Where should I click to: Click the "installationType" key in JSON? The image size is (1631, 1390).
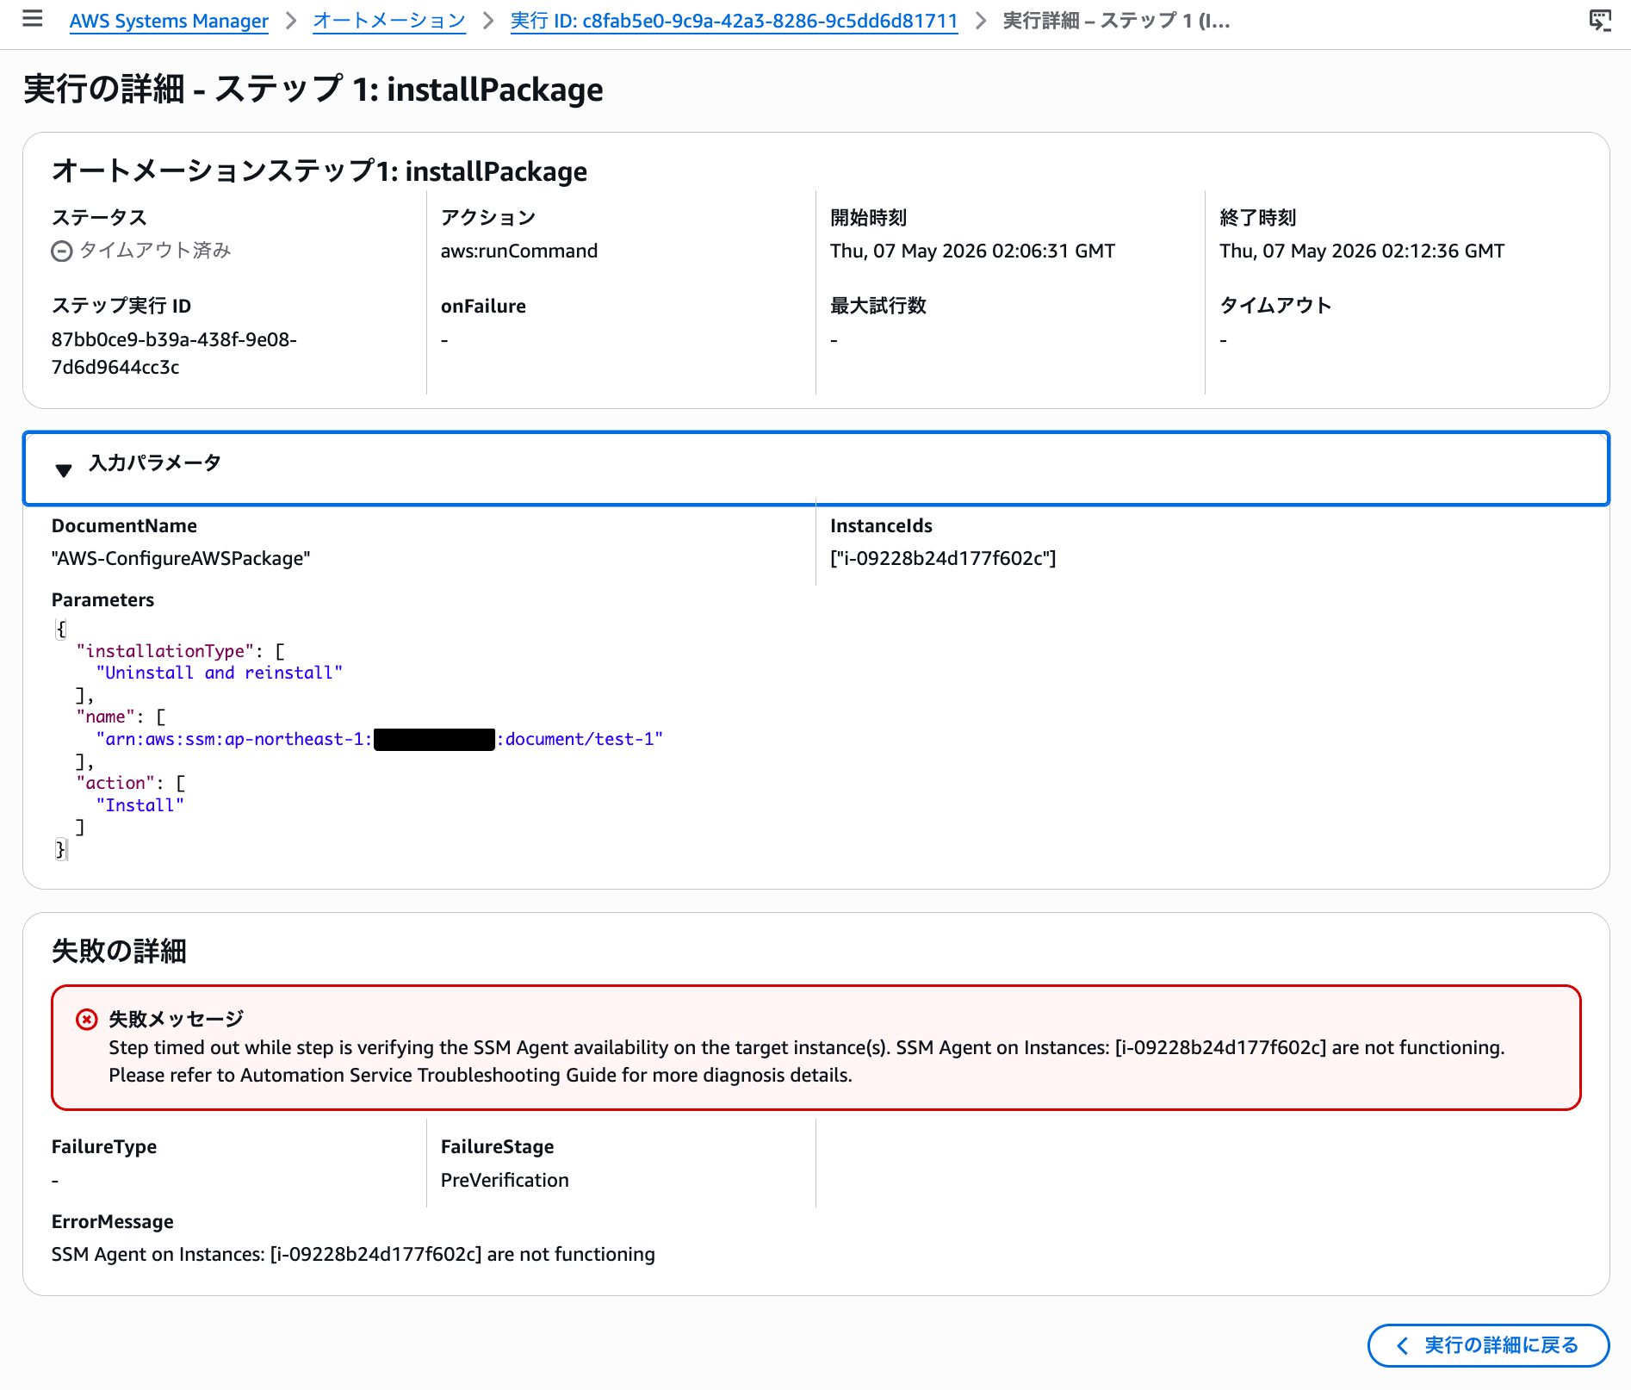coord(165,651)
